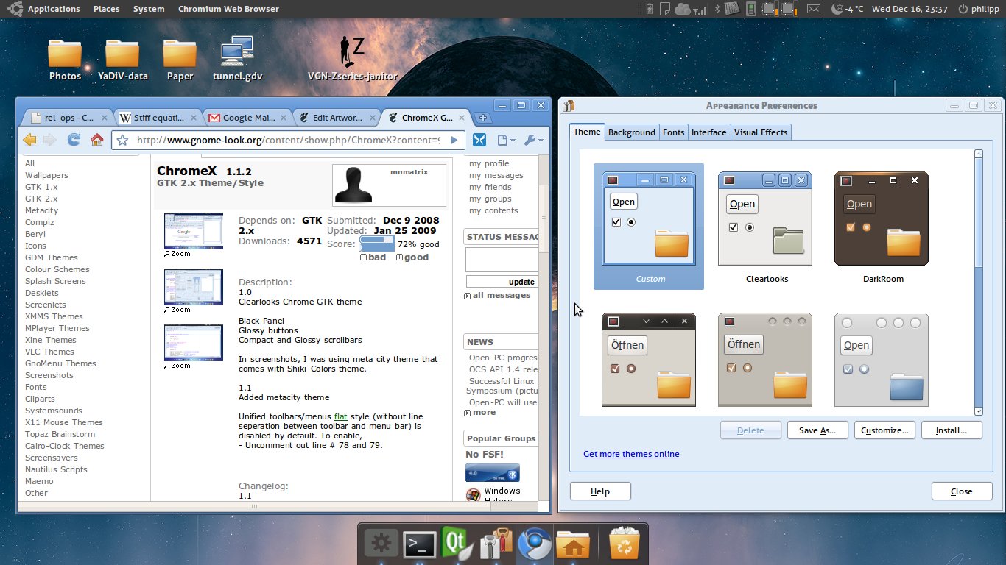This screenshot has width=1006, height=565.
Task: Open the tunnel.gdv desktop icon
Action: tap(237, 59)
